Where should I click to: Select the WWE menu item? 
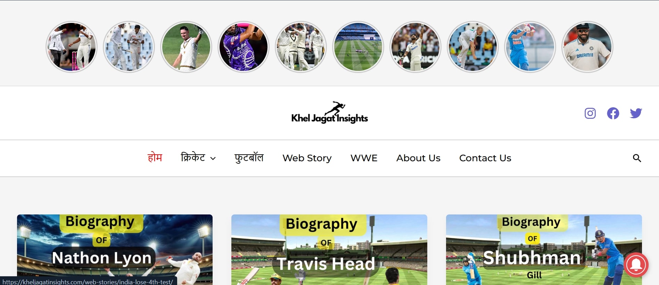[364, 158]
